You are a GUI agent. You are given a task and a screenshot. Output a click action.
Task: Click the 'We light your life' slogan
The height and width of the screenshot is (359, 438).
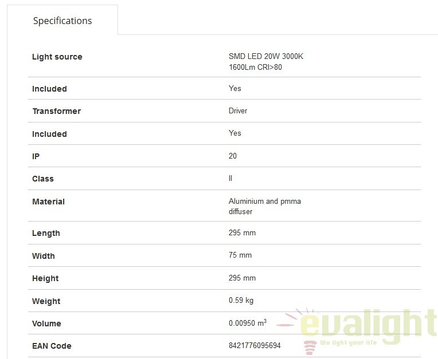click(349, 342)
